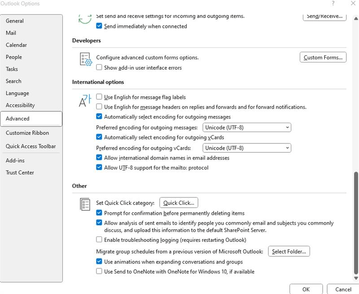Image resolution: width=359 pixels, height=294 pixels.
Task: Select the Trust Center category
Action: [20, 172]
